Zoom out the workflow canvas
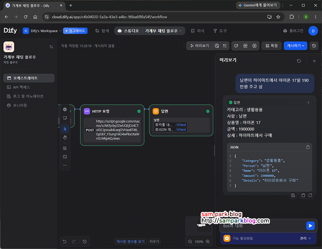This screenshot has height=249, width=322. pos(190,241)
